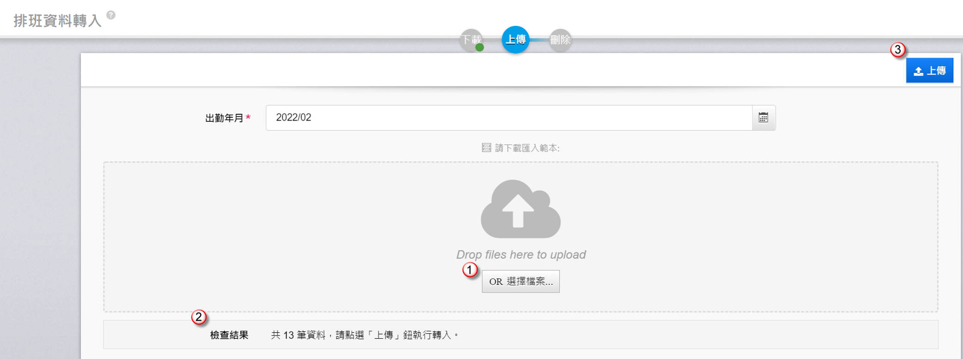Focus the 出勤年月 field showing 2022/02
This screenshot has height=359, width=963.
coord(509,118)
